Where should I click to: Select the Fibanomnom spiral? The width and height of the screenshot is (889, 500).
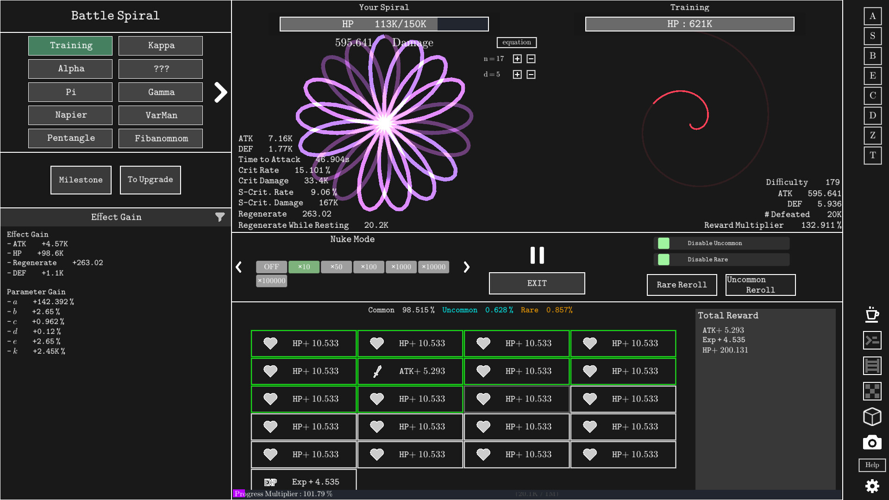(161, 138)
